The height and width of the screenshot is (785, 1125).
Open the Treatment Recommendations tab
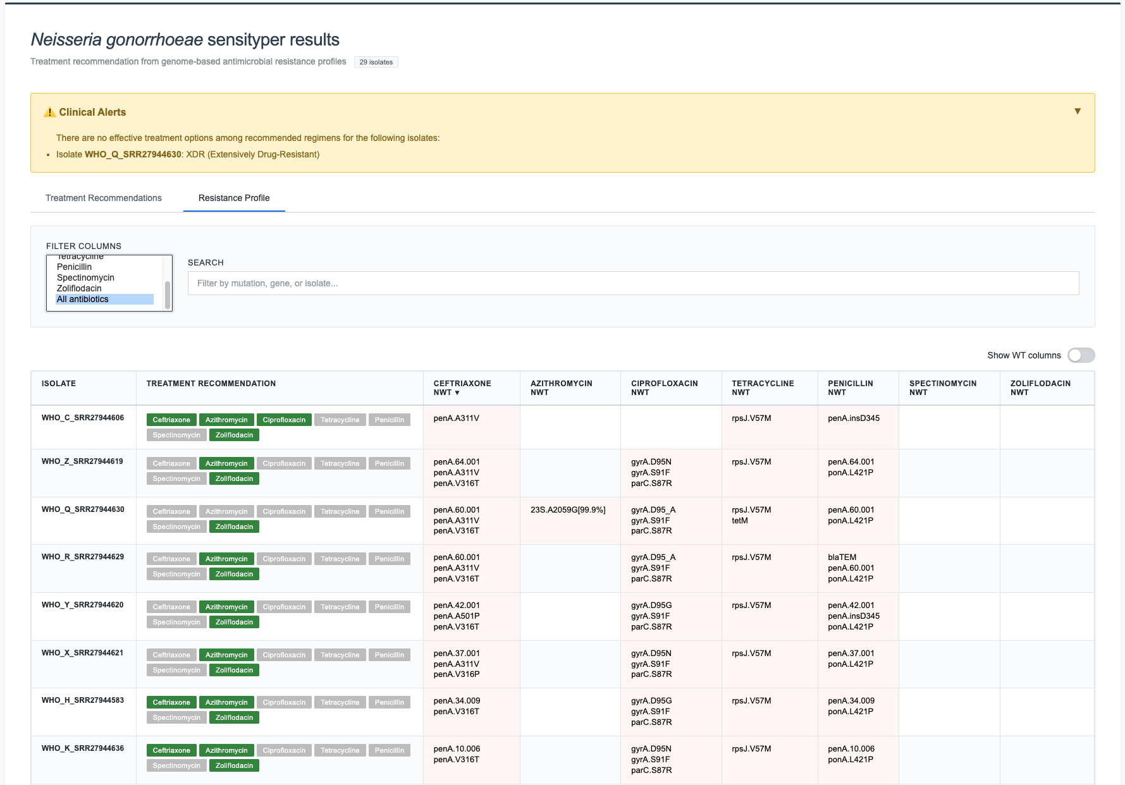coord(103,198)
